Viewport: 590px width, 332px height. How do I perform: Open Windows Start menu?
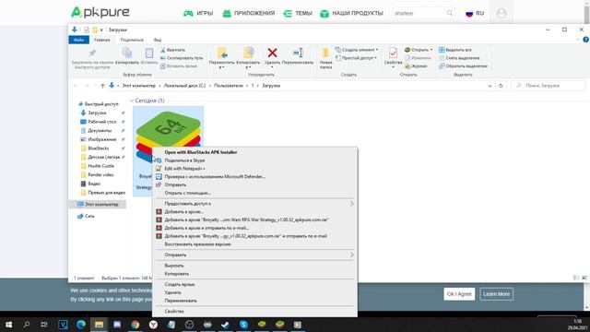pos(8,325)
